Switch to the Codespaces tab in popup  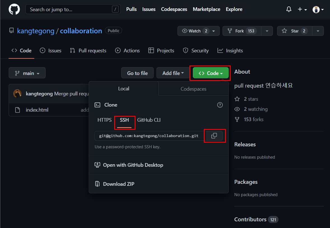[x=193, y=89]
